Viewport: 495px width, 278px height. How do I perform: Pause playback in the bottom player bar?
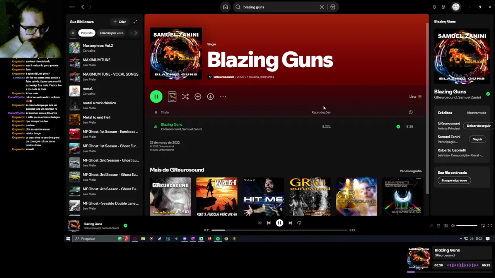tap(279, 223)
